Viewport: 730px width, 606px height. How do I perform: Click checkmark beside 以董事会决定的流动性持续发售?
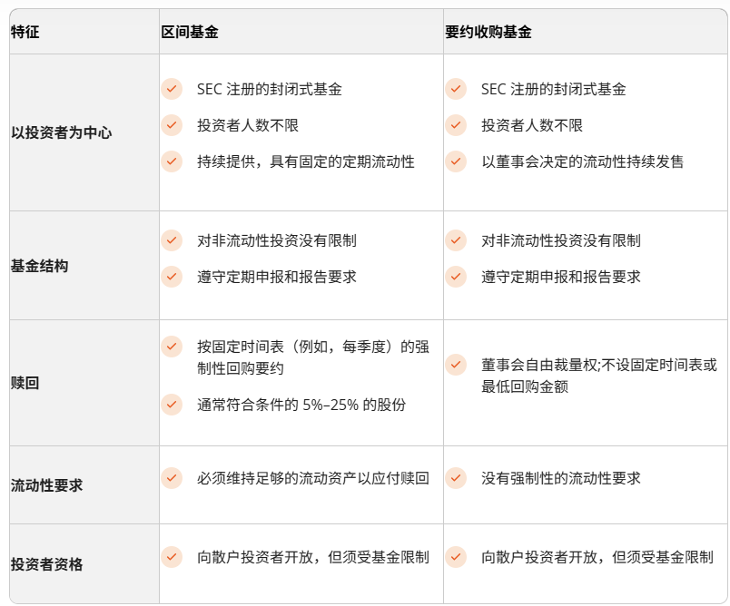[x=456, y=161]
